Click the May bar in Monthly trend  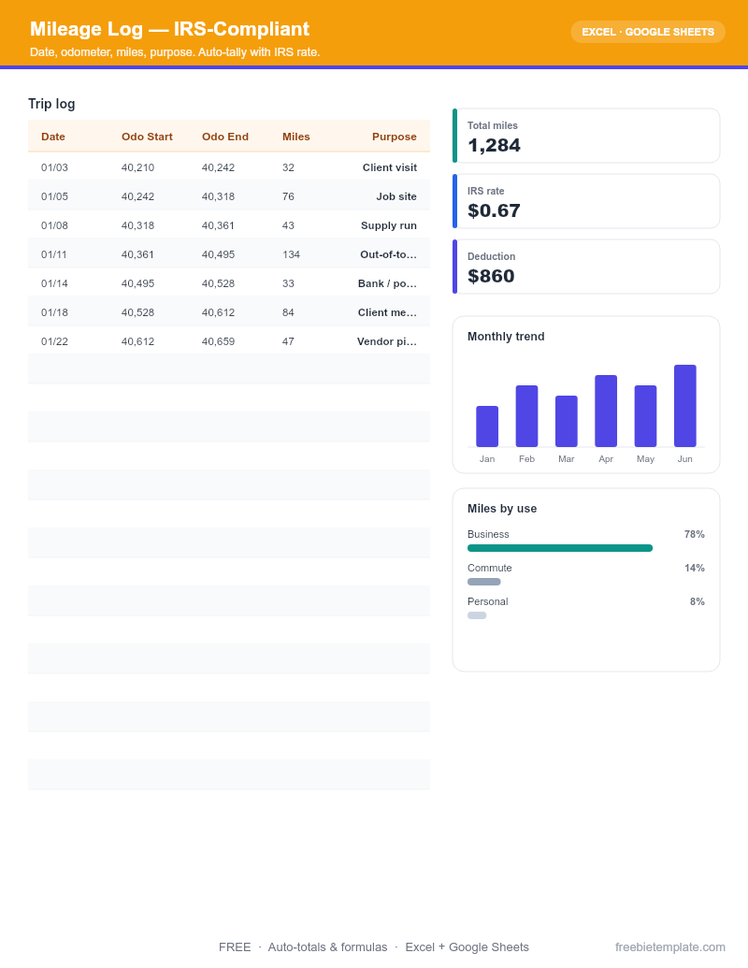pos(645,416)
